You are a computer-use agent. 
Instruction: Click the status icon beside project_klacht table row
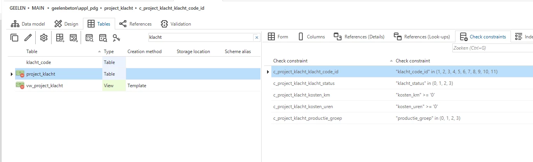20,74
